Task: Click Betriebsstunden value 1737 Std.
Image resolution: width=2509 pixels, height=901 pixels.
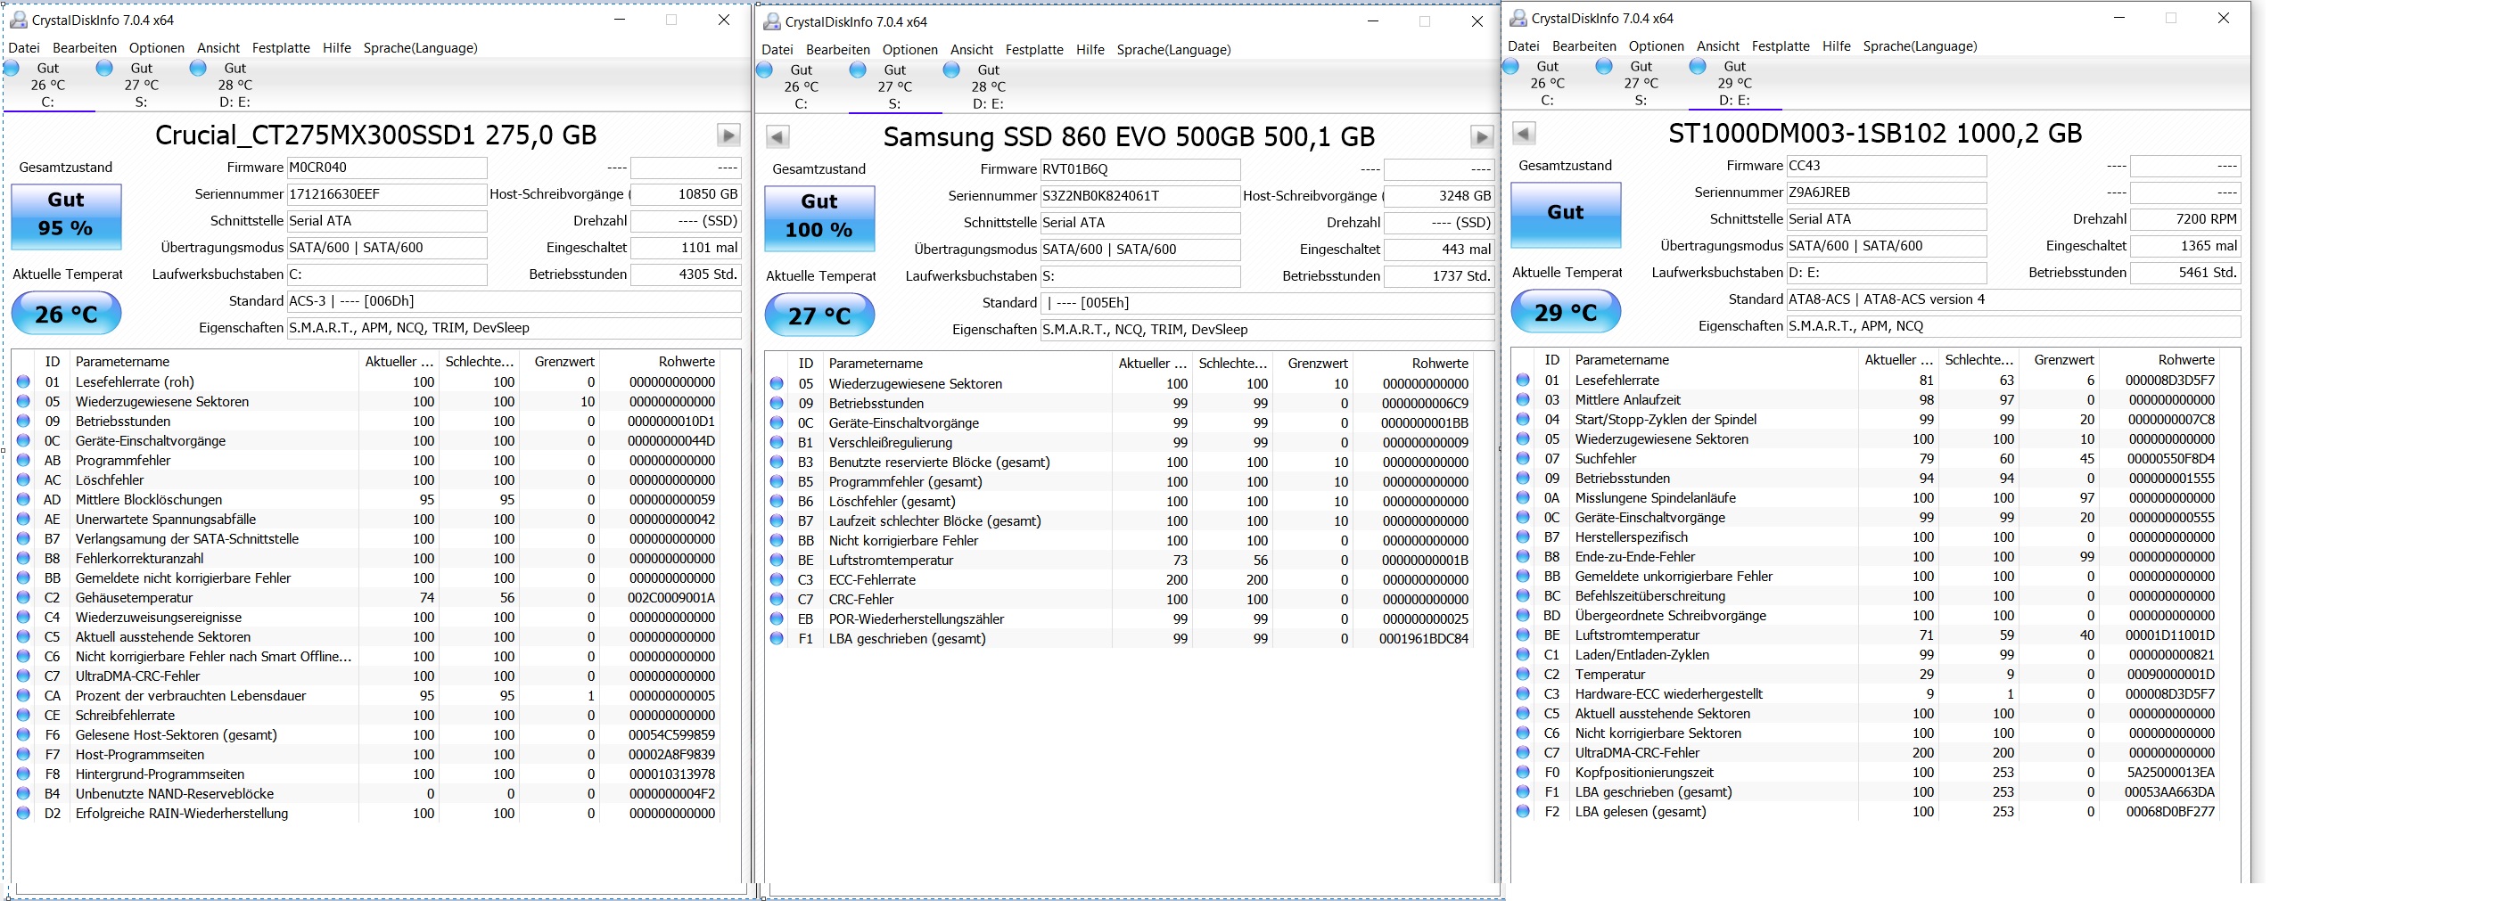Action: click(x=1438, y=275)
